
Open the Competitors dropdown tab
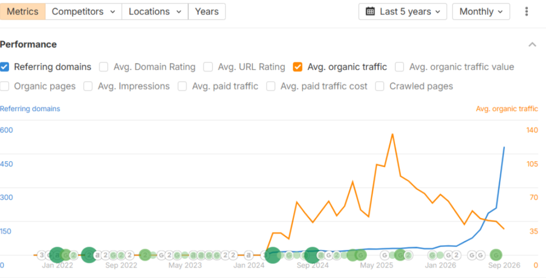pos(84,12)
